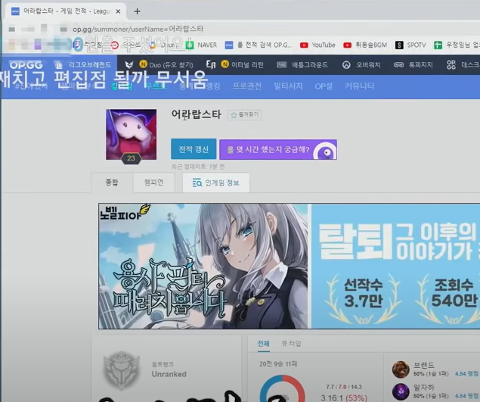Viewport: 480px width, 402px height.
Task: Click the YouTube bookmark's red icon
Action: click(304, 45)
